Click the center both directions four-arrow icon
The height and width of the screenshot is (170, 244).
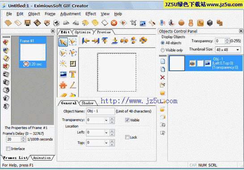tap(143, 40)
